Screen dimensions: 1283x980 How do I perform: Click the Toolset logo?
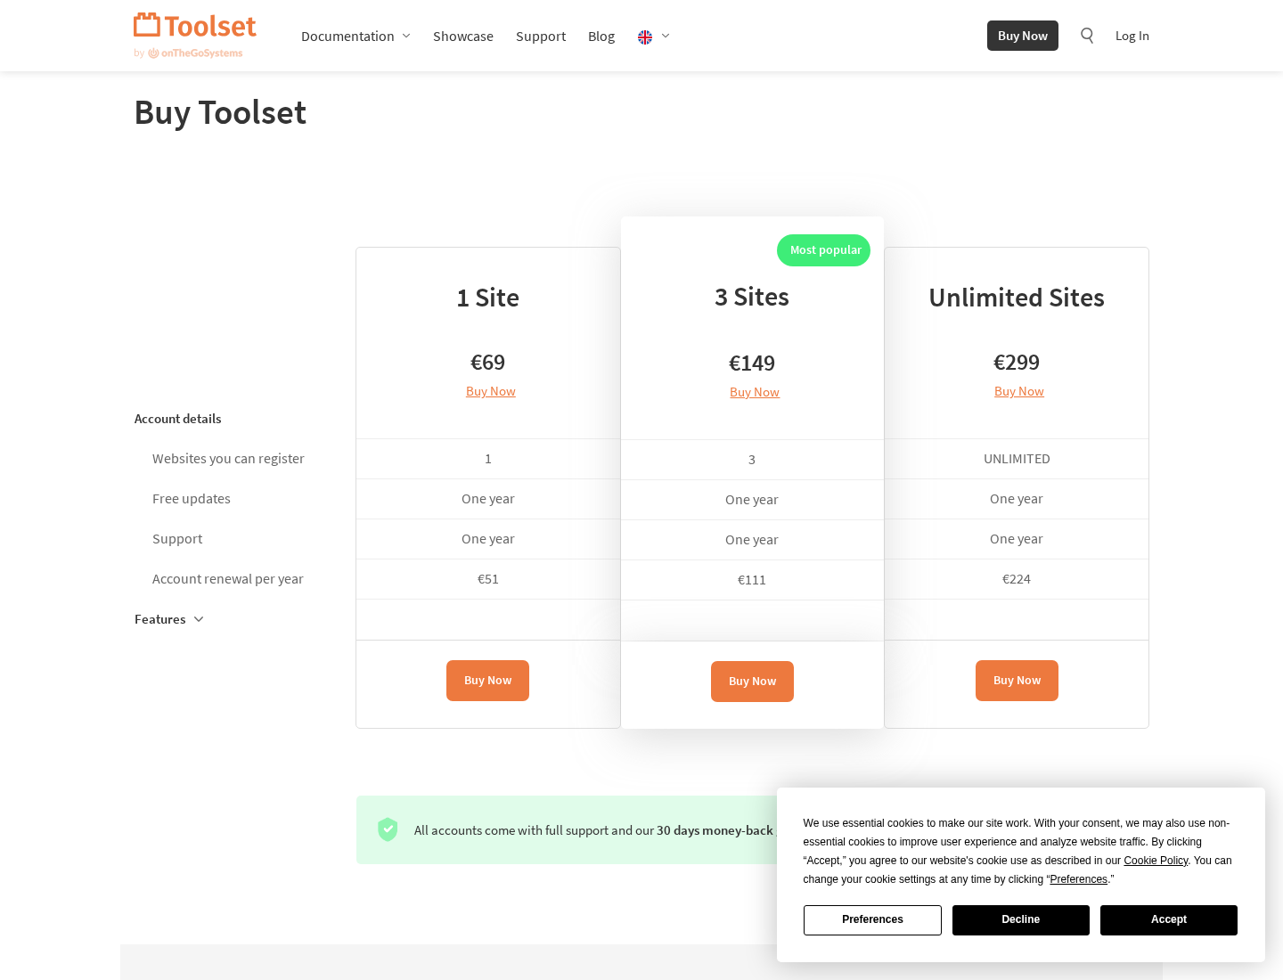tap(195, 26)
